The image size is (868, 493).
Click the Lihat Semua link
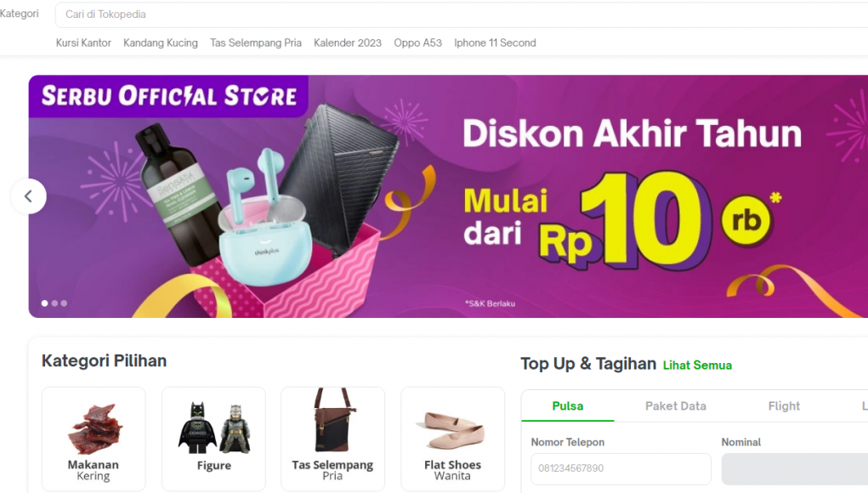click(697, 365)
